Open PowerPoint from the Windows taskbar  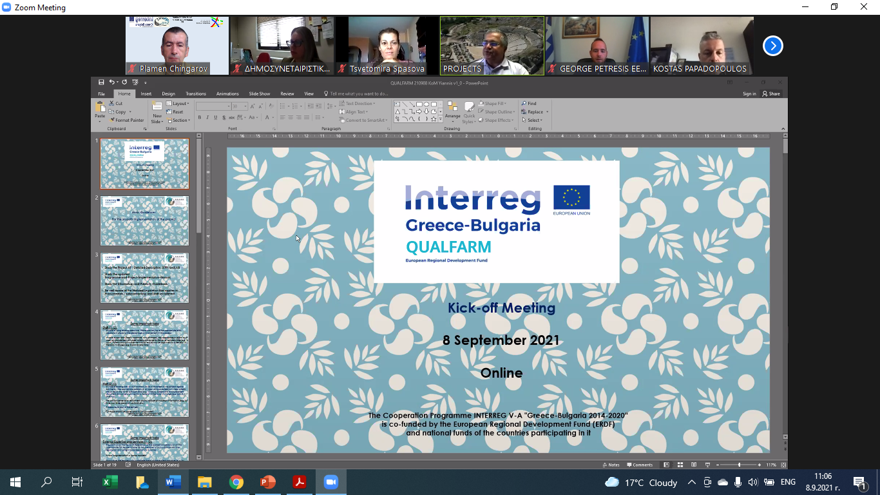[x=267, y=482]
